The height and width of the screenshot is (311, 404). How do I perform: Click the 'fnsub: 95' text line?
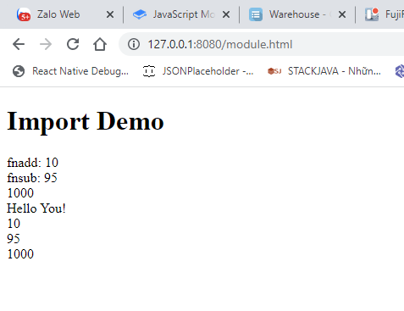click(32, 178)
